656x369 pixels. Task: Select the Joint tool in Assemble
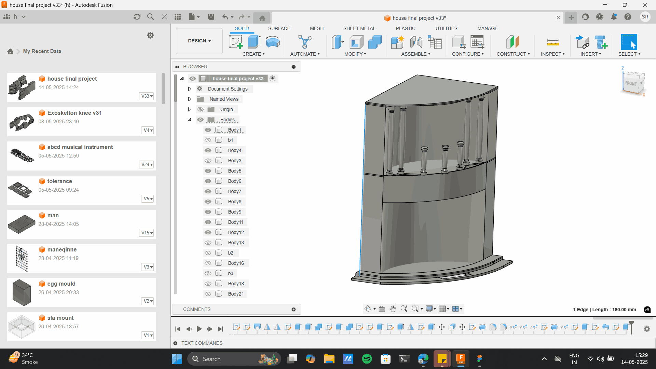coord(416,42)
